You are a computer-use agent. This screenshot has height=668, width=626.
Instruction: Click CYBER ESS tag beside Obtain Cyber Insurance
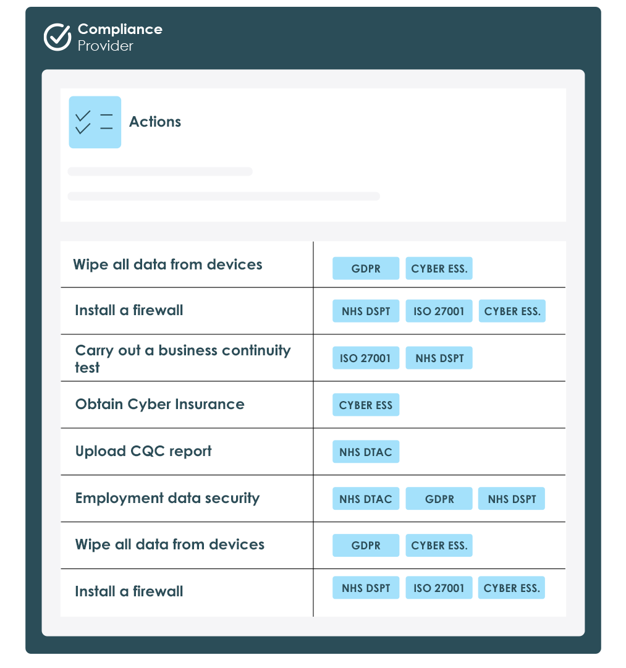[x=366, y=405]
